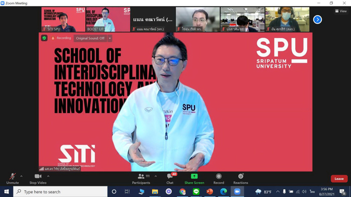Expand the audio options arrow beside Unmute
The height and width of the screenshot is (197, 351).
pyautogui.click(x=21, y=176)
